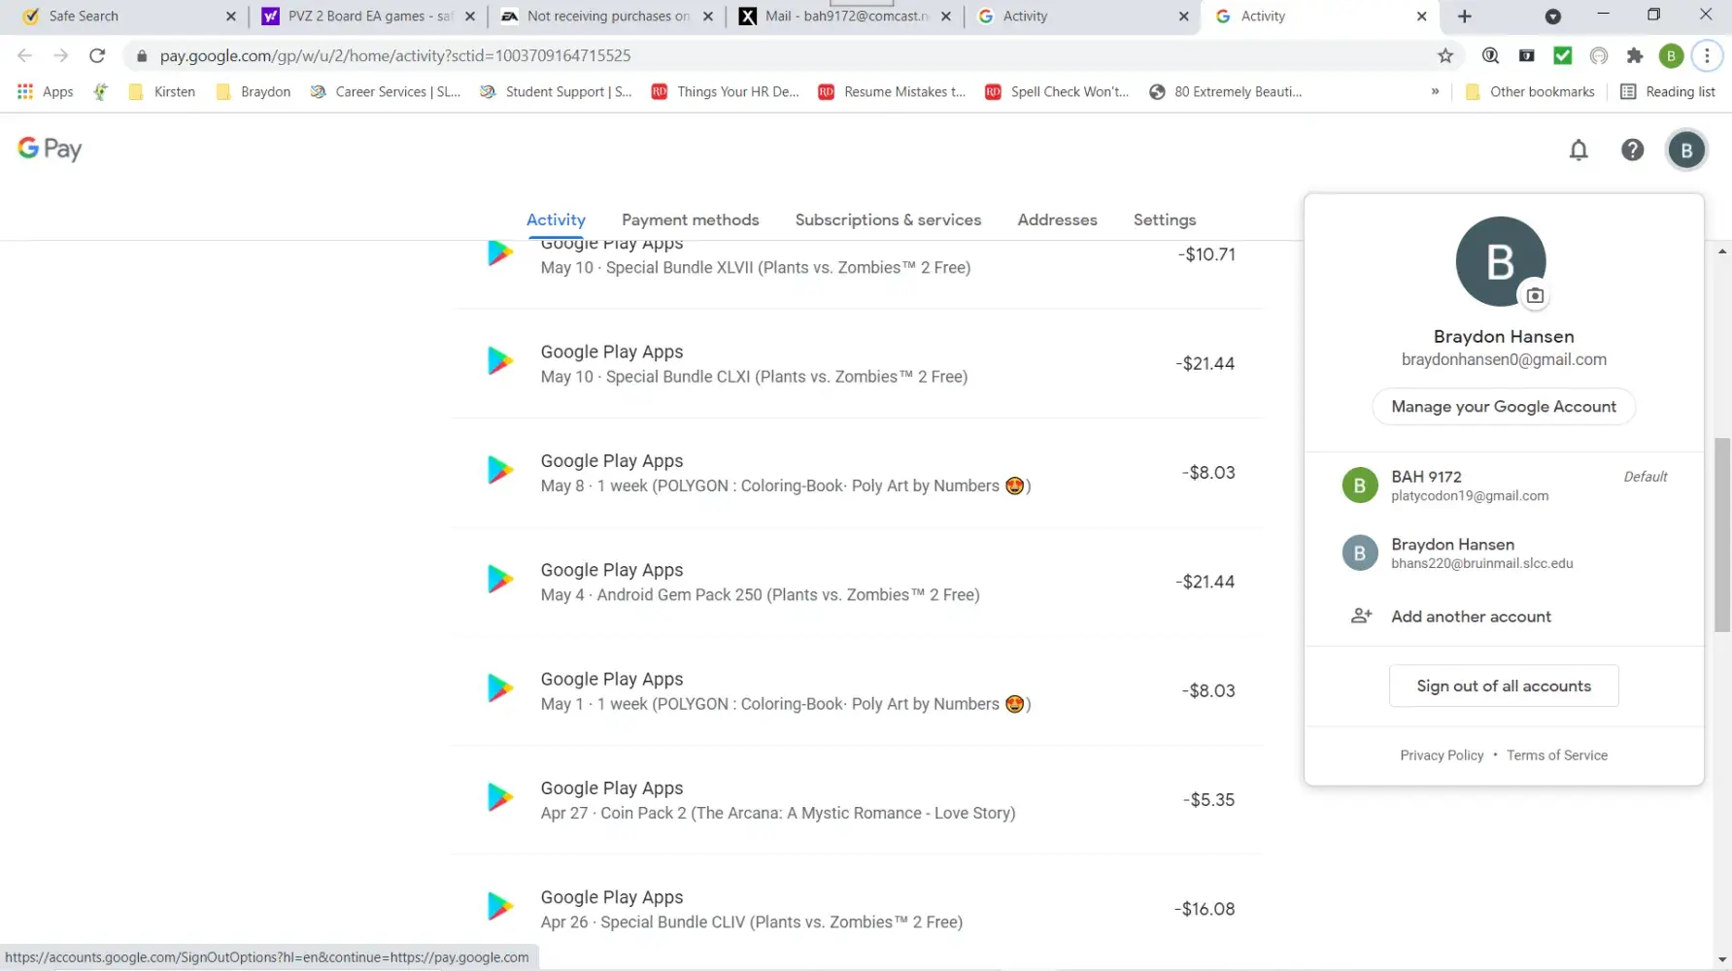Viewport: 1732px width, 971px height.
Task: Open Chrome three-dot menu
Action: coord(1707,55)
